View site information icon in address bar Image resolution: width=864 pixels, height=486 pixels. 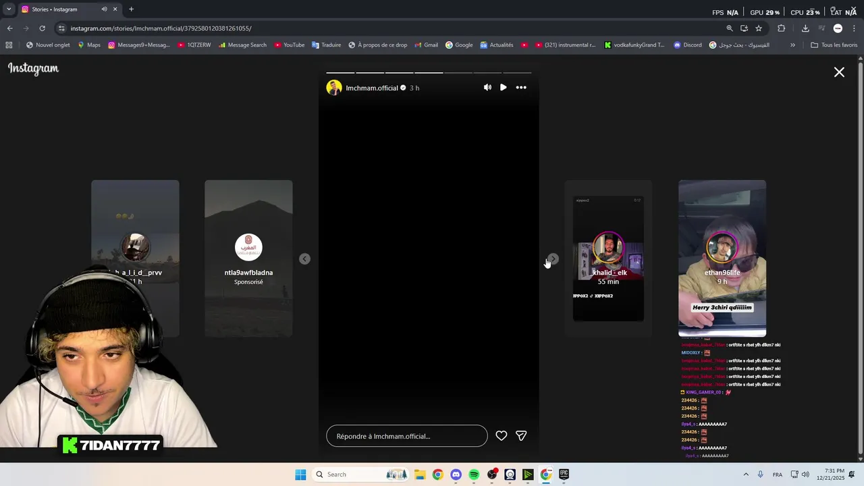(61, 28)
